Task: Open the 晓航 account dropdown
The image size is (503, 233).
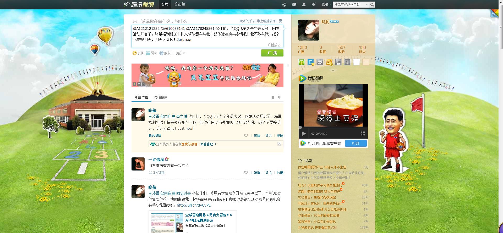Action: pos(326,4)
